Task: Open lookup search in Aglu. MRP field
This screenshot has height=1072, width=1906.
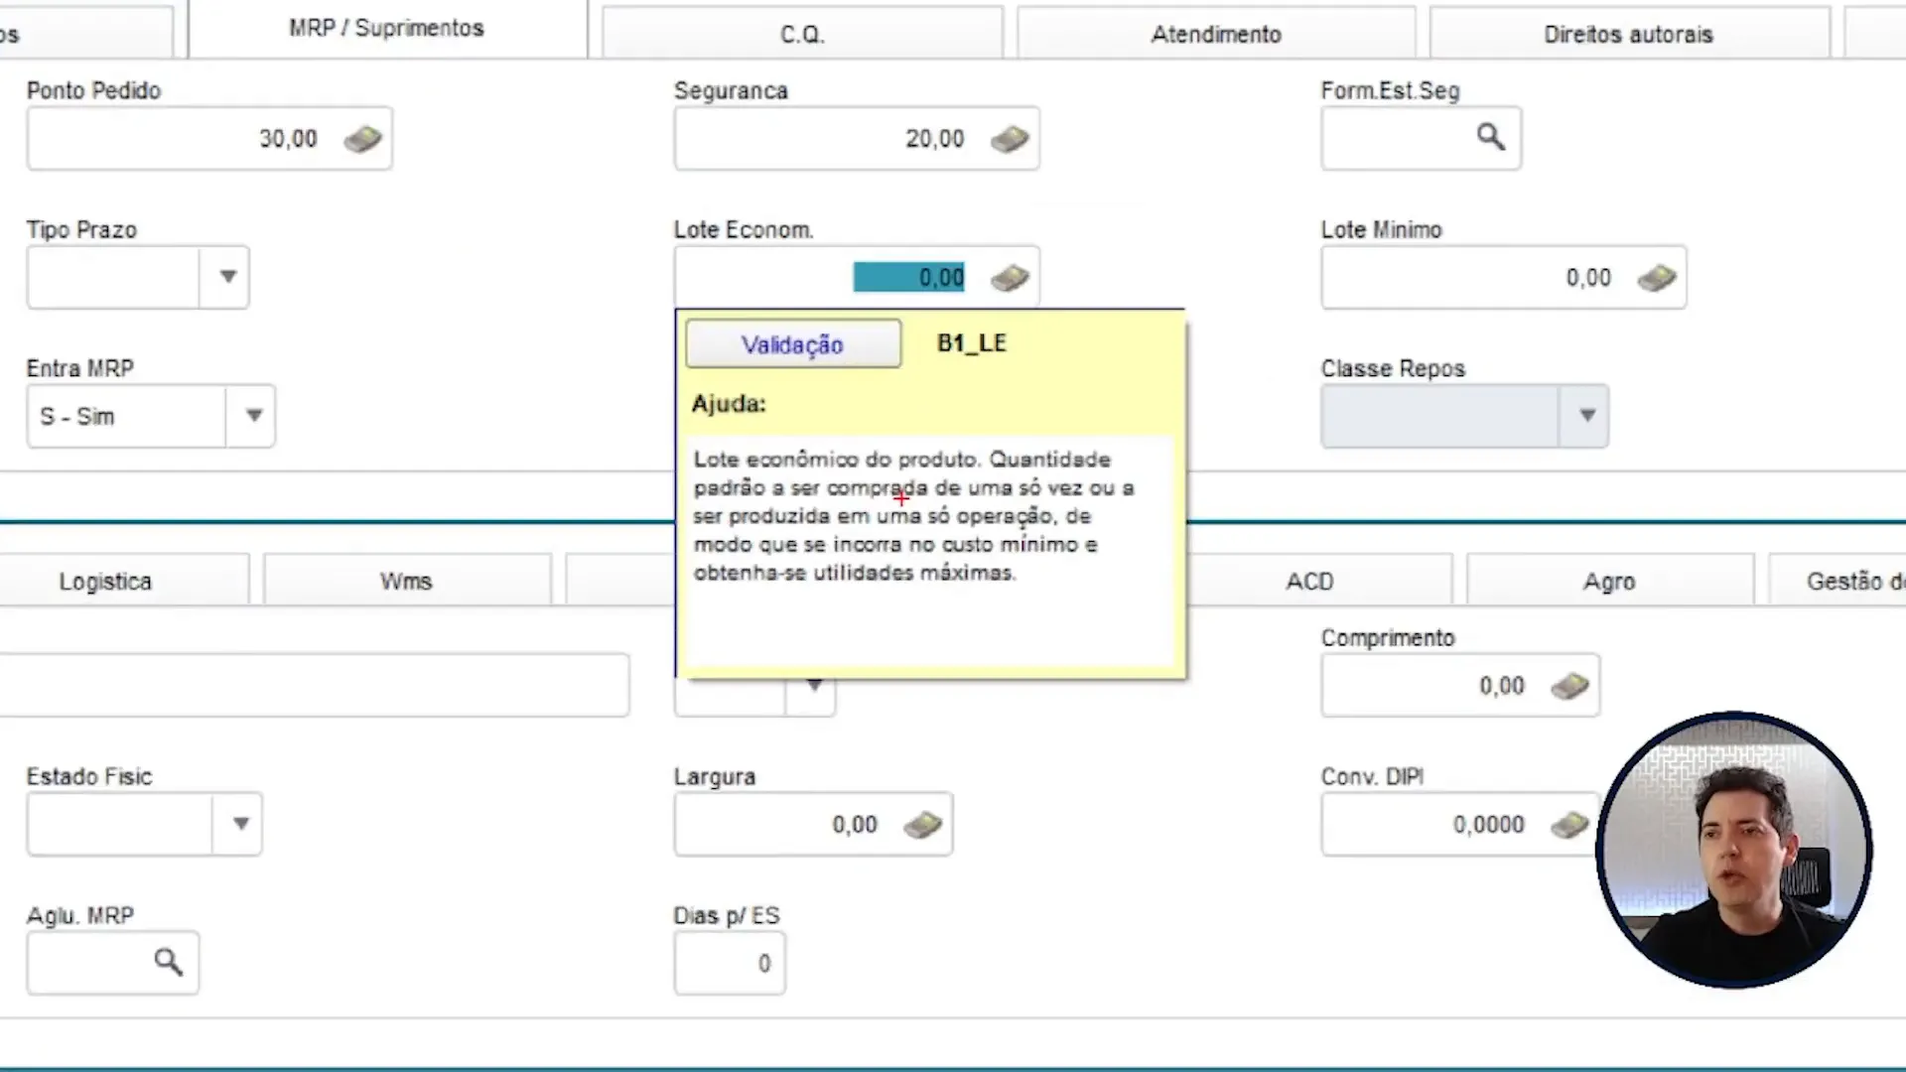Action: [168, 962]
